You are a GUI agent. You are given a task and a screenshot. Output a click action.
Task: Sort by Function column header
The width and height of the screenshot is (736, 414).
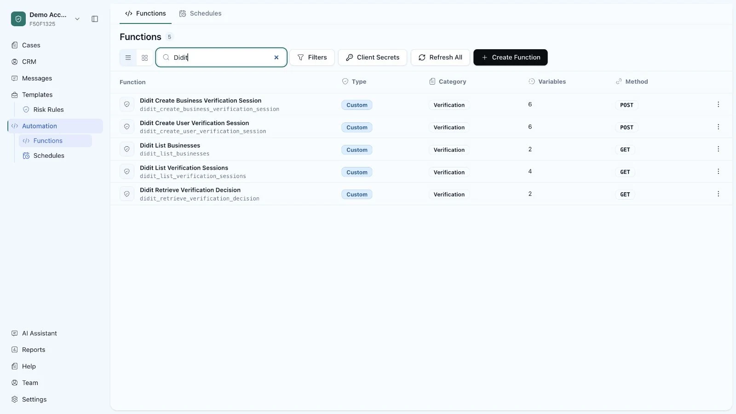point(132,82)
